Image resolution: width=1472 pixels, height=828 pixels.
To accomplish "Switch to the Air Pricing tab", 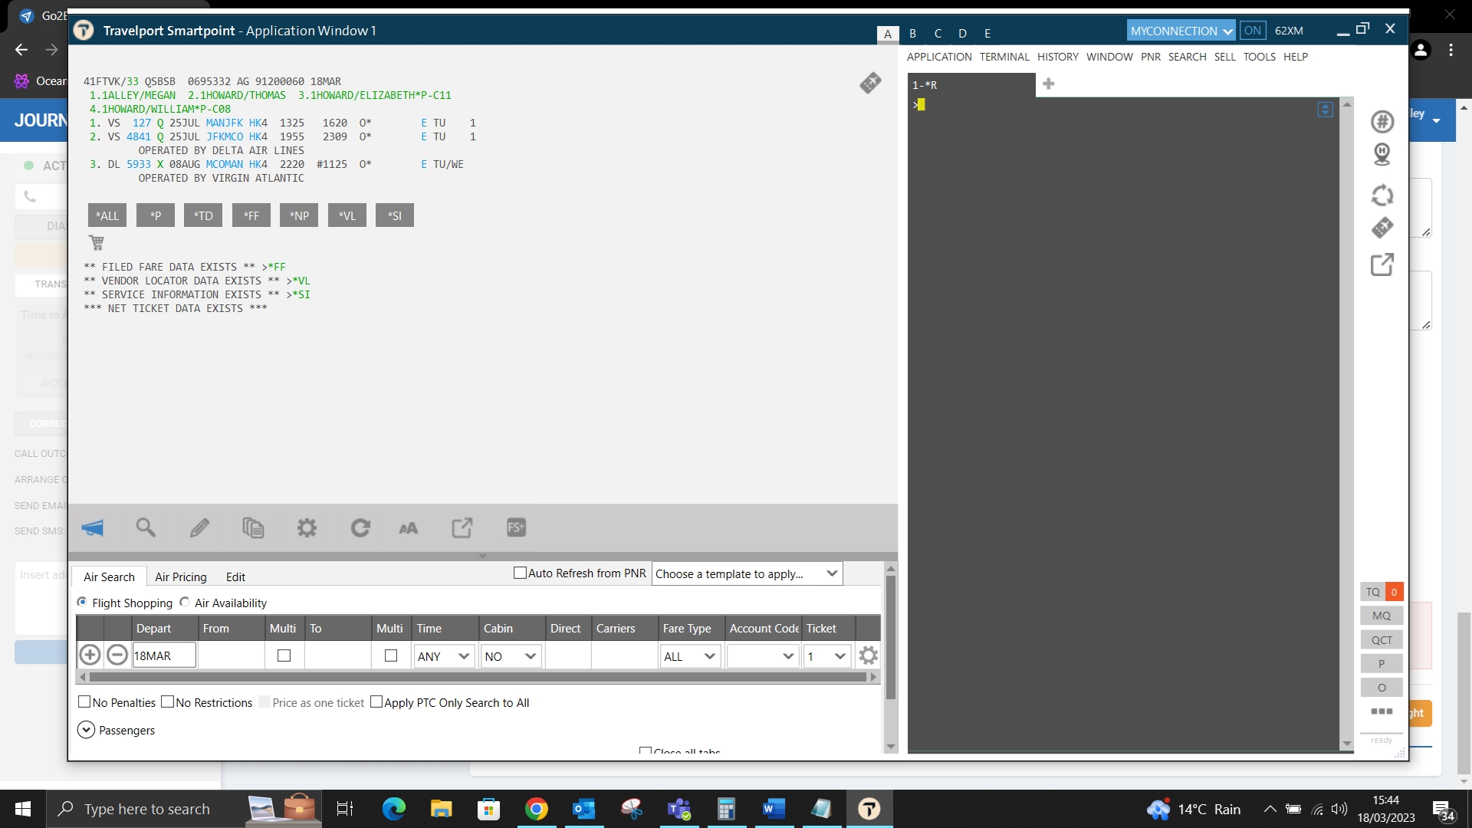I will (180, 577).
